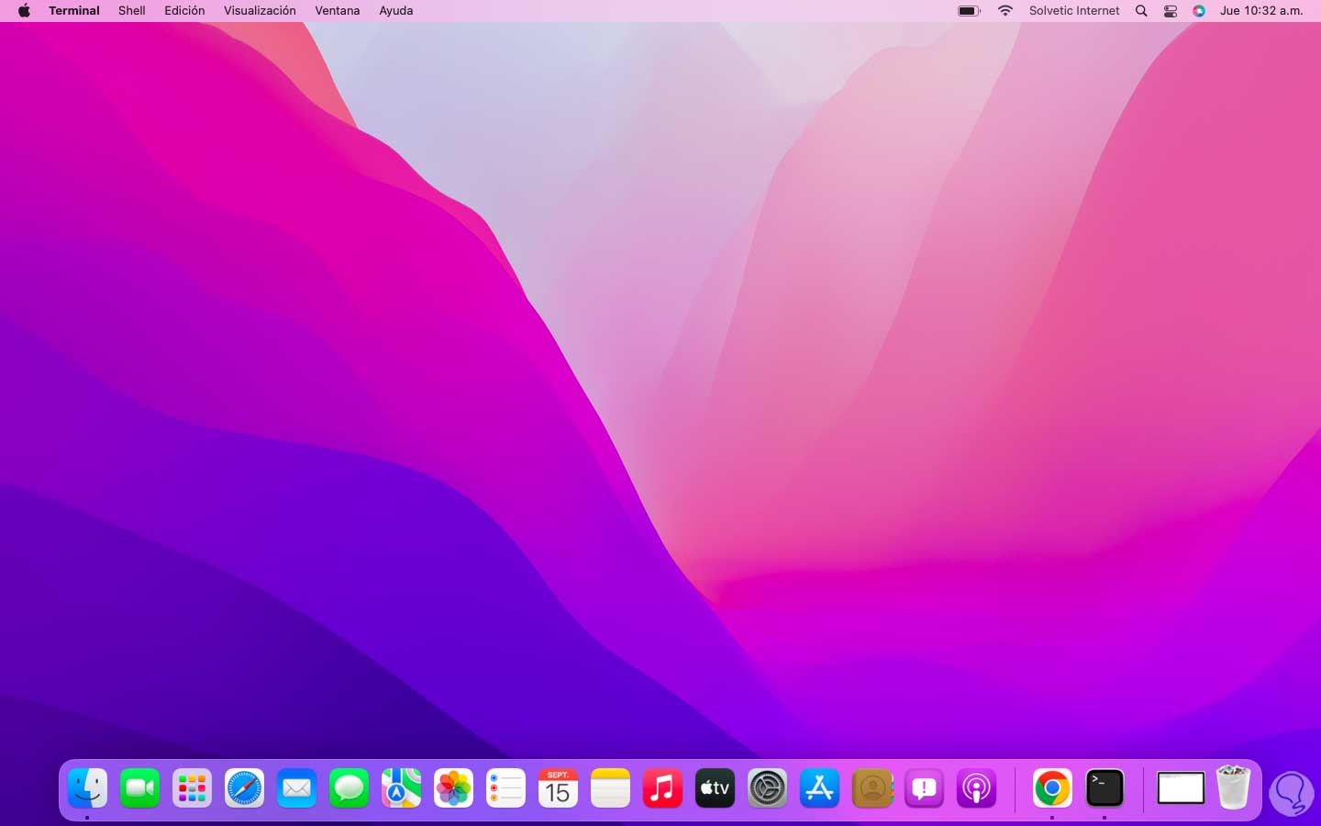
Task: Open Reminders in the Dock
Action: tap(505, 788)
